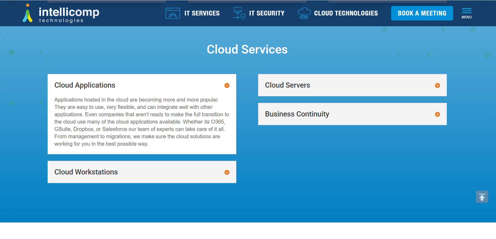Open IT Security menu item
The width and height of the screenshot is (496, 239).
coord(267,13)
